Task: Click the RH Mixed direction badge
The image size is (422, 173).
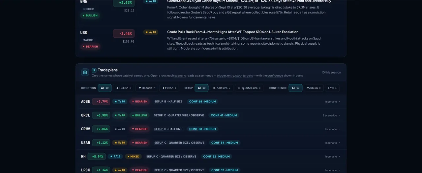Action: pos(134,157)
